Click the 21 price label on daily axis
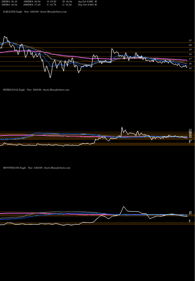 190,41
